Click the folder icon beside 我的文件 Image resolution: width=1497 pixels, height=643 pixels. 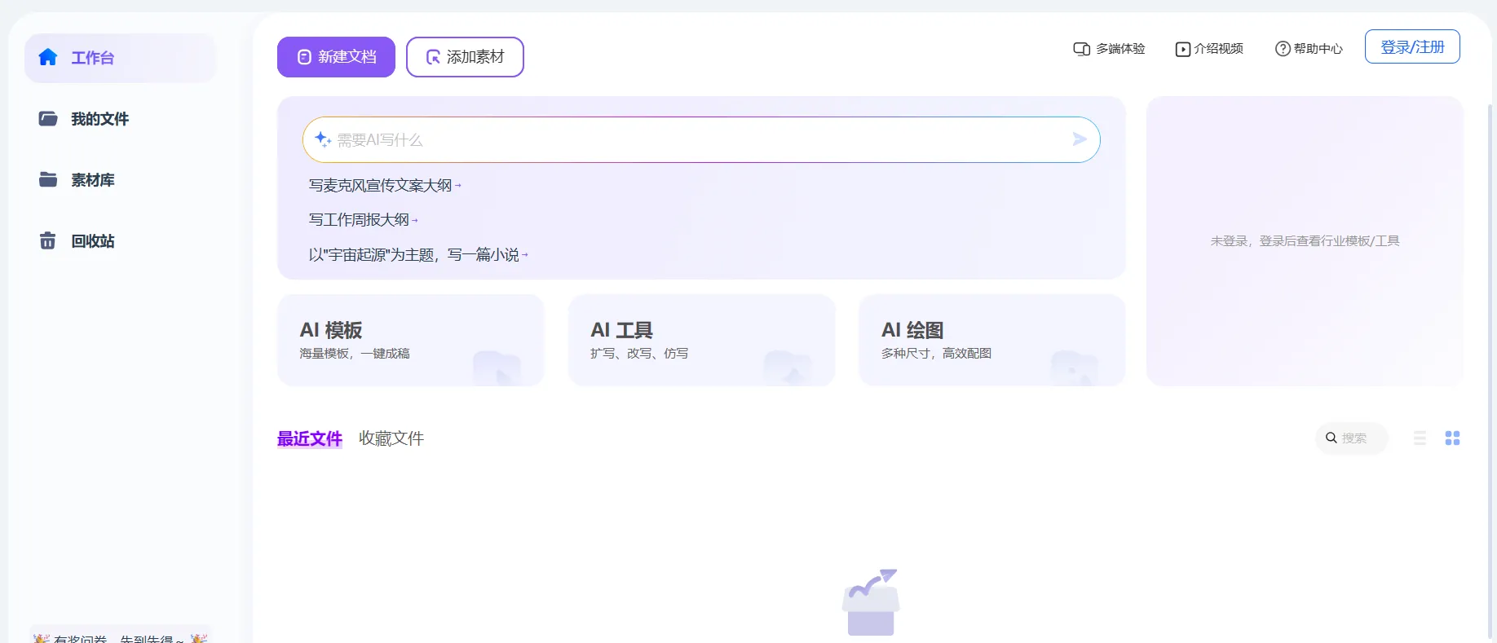pyautogui.click(x=48, y=119)
